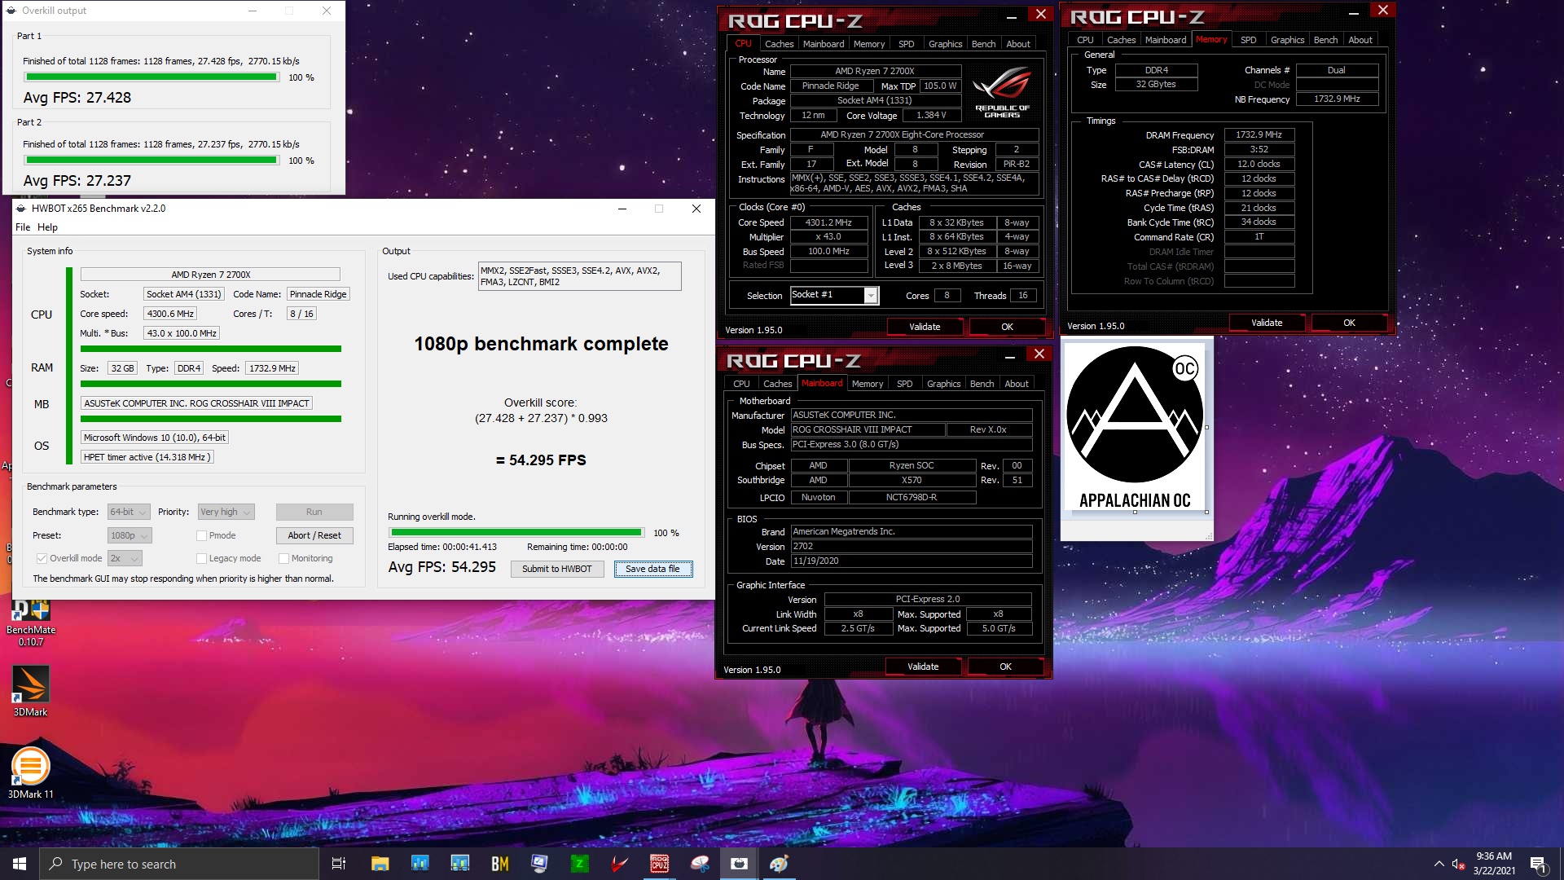Click OK in the Mainboard CPU-Z window

tap(1005, 667)
